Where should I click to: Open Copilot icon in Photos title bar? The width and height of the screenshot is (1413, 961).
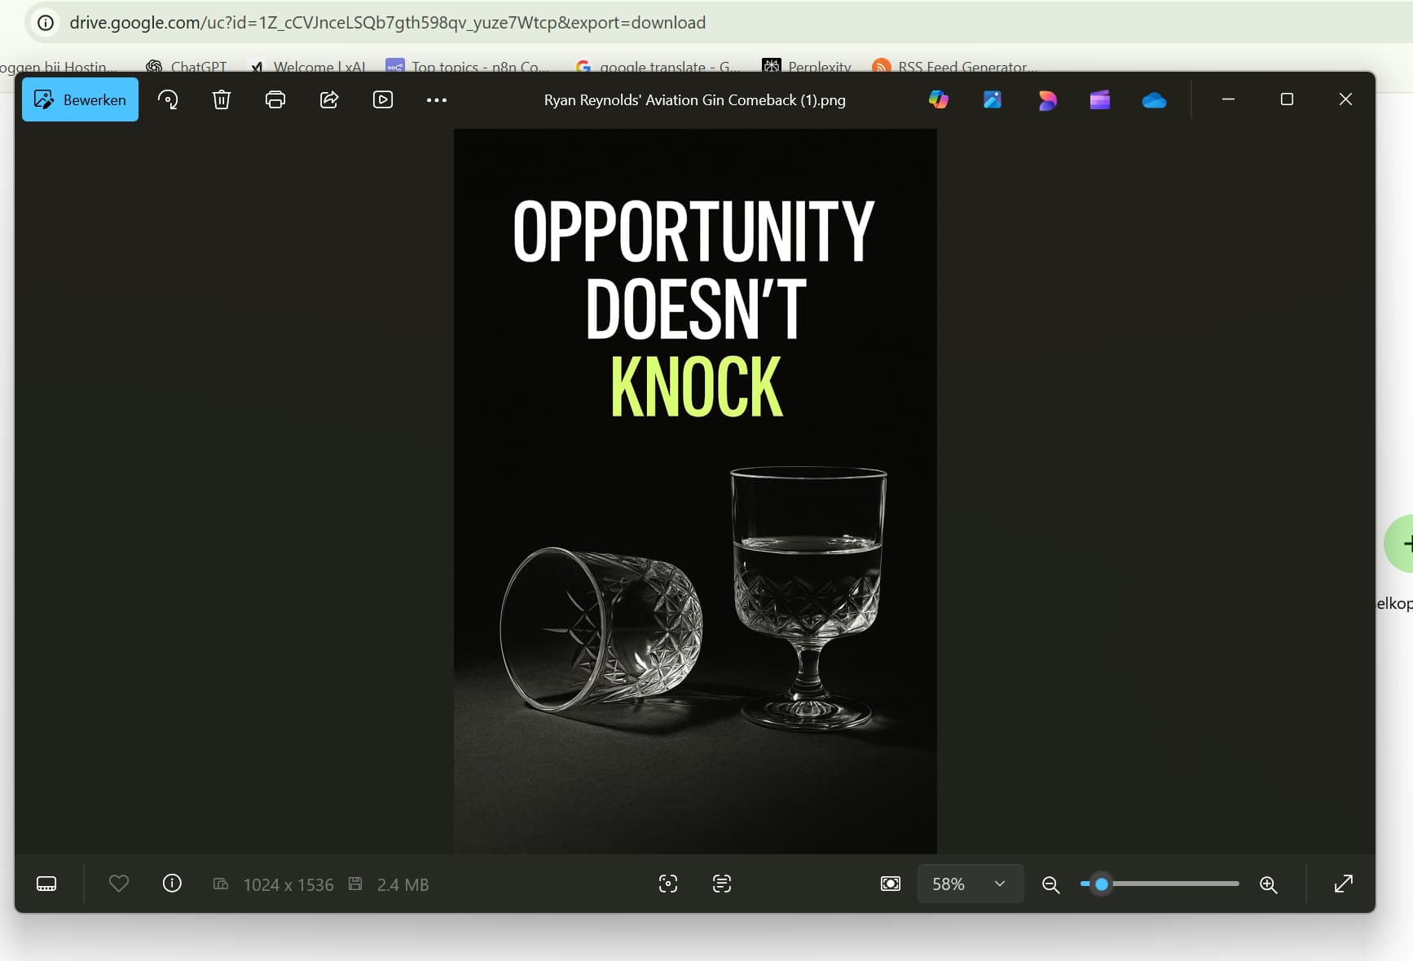click(x=939, y=99)
